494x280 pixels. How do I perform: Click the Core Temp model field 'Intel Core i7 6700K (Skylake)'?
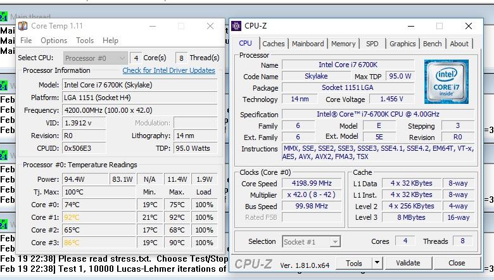tap(140, 85)
